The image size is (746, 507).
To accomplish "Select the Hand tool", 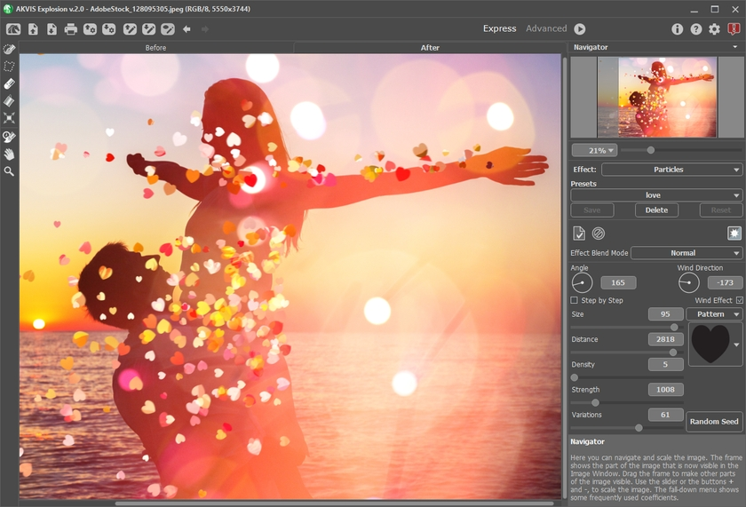I will [9, 154].
